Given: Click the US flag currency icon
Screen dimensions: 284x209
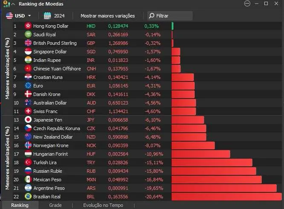Looking at the screenshot, I should tap(9, 16).
